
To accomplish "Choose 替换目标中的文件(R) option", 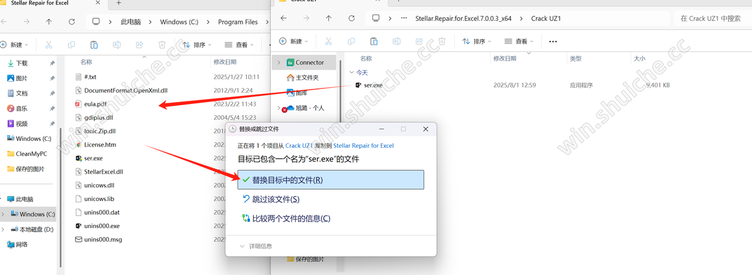I will pos(331,180).
